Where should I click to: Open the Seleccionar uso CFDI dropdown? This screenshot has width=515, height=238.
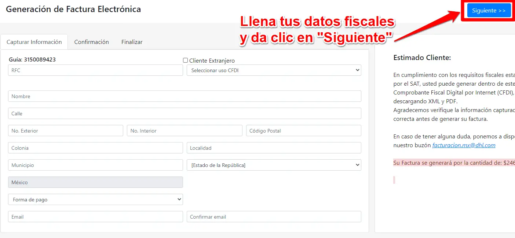[x=274, y=70]
